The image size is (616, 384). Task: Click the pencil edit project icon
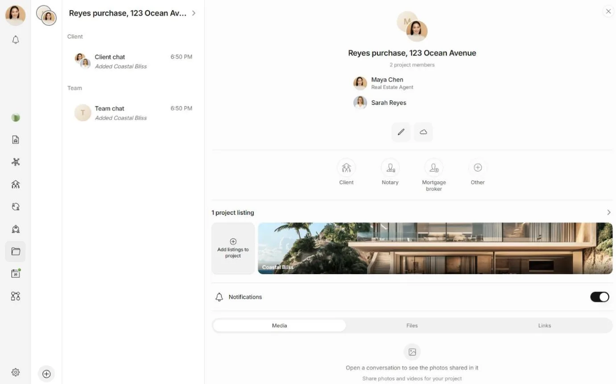(x=401, y=132)
